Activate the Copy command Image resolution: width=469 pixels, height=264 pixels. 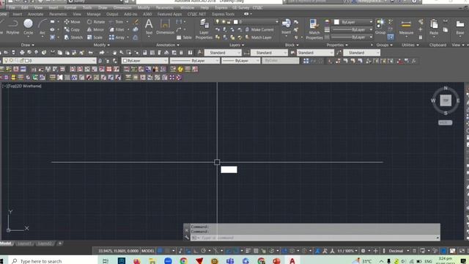pos(72,29)
